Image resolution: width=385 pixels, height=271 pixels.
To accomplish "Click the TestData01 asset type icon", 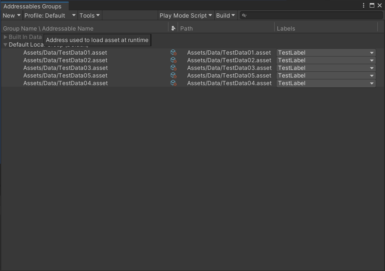I will (174, 52).
